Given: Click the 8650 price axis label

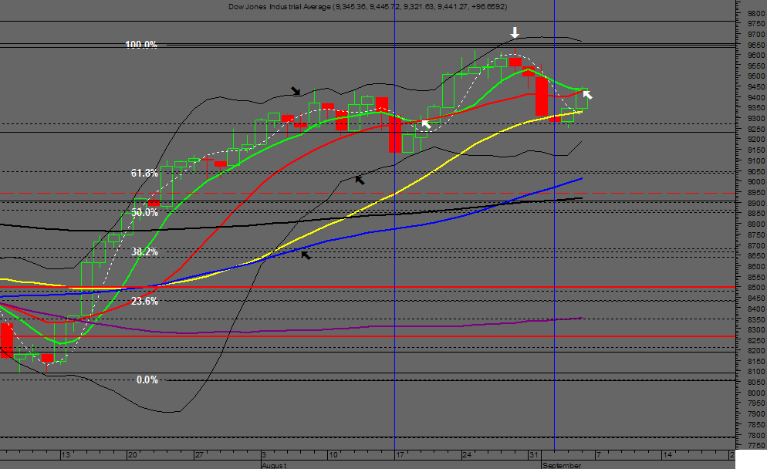Looking at the screenshot, I should pyautogui.click(x=757, y=256).
